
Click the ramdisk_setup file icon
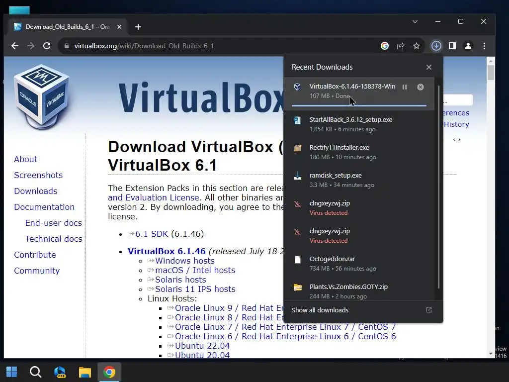point(298,176)
